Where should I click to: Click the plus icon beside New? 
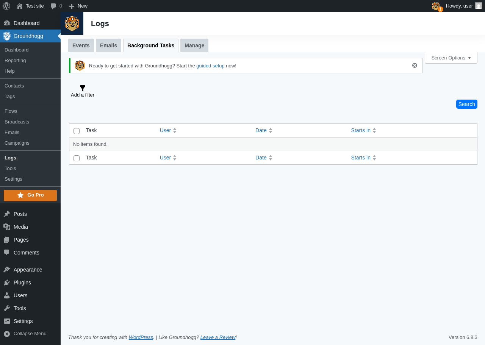72,6
